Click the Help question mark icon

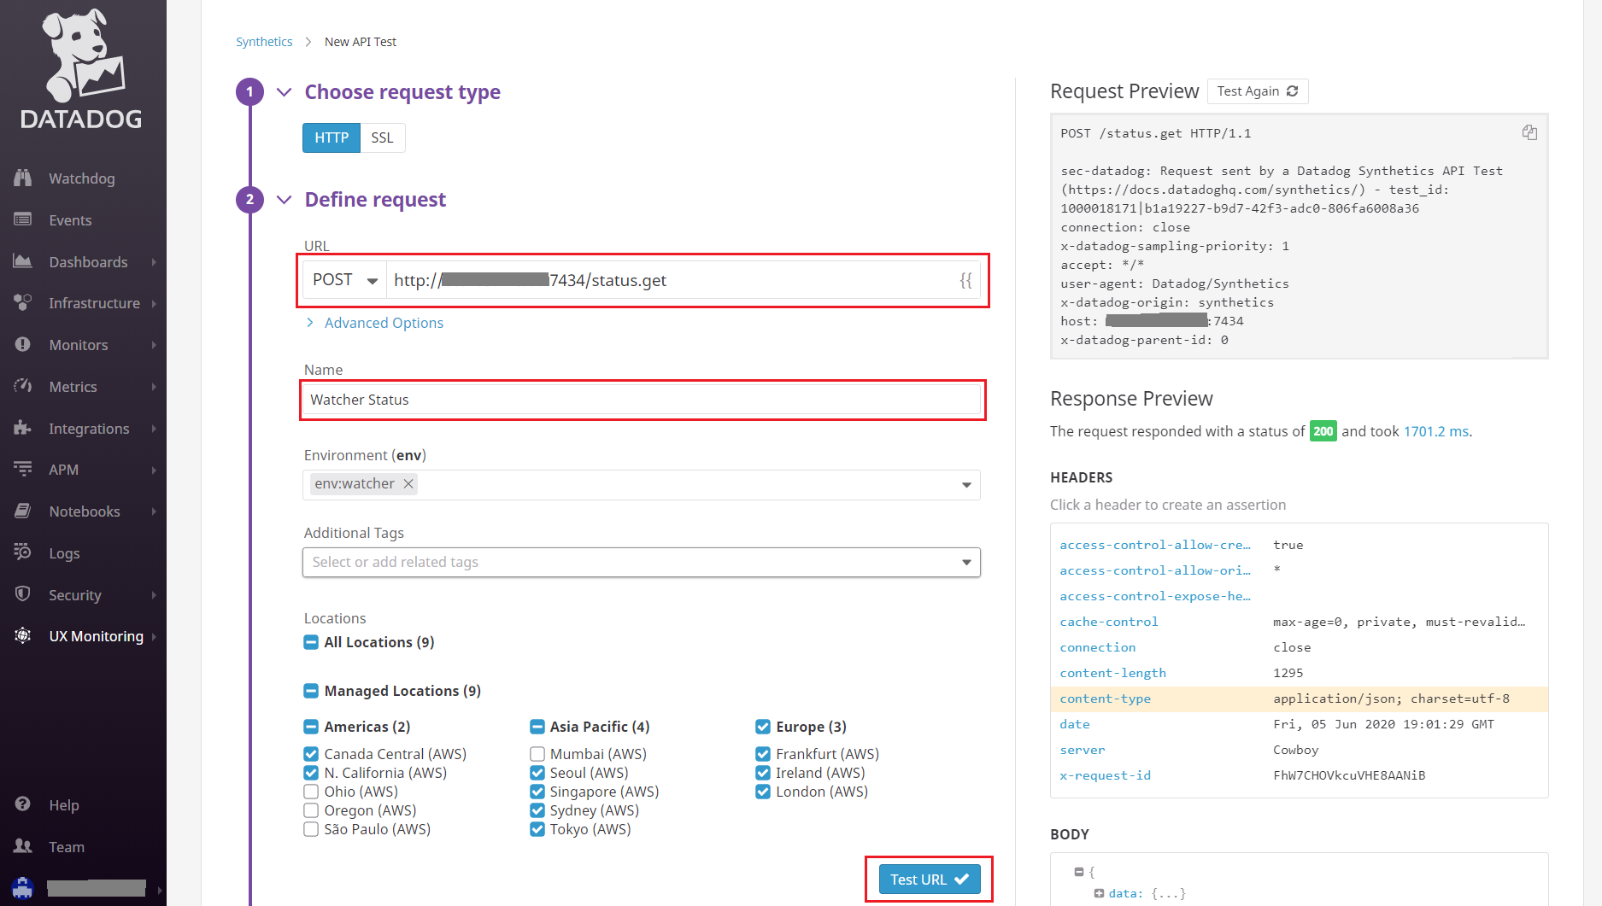tap(23, 804)
